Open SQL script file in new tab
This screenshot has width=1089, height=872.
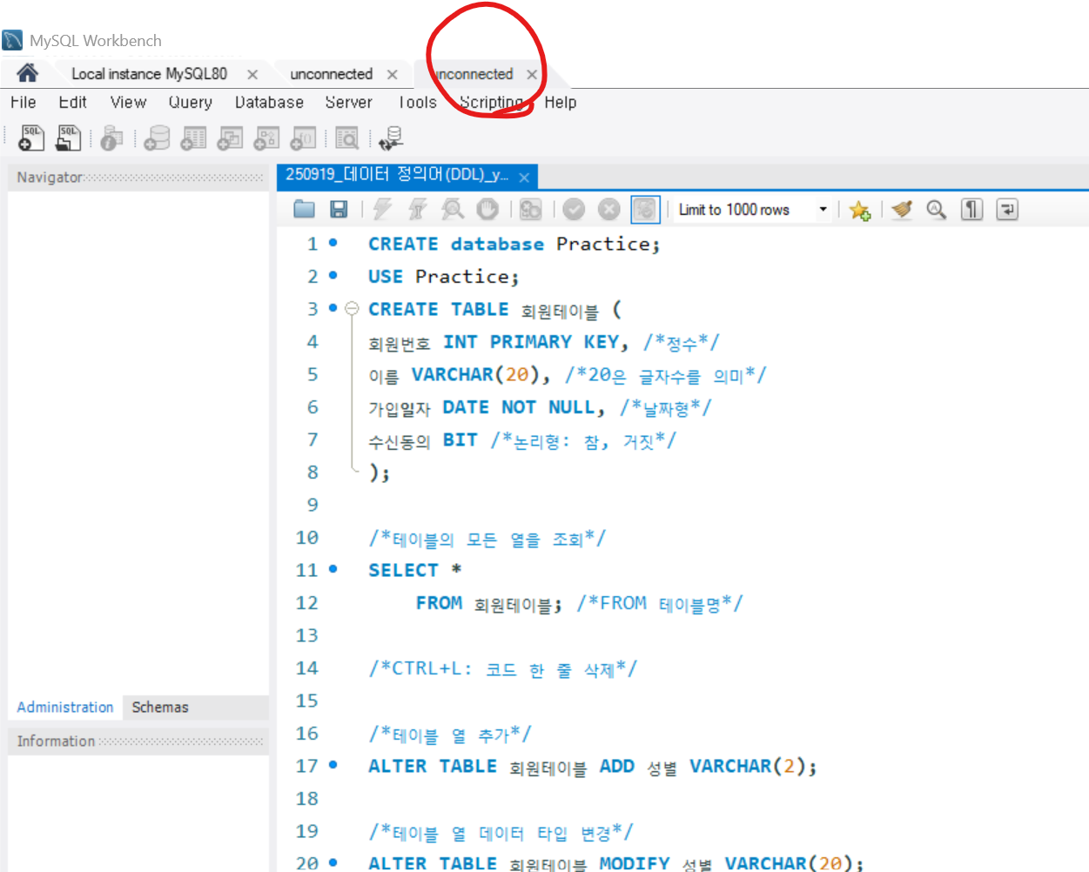[x=68, y=138]
